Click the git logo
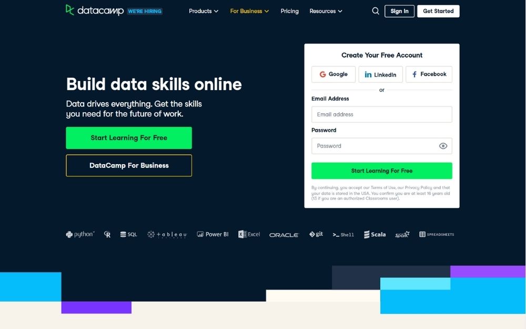This screenshot has height=329, width=526. point(316,234)
